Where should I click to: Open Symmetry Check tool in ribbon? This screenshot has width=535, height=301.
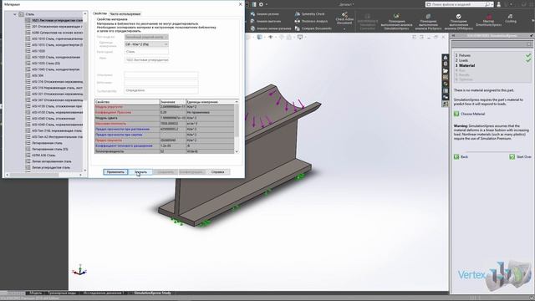point(310,14)
